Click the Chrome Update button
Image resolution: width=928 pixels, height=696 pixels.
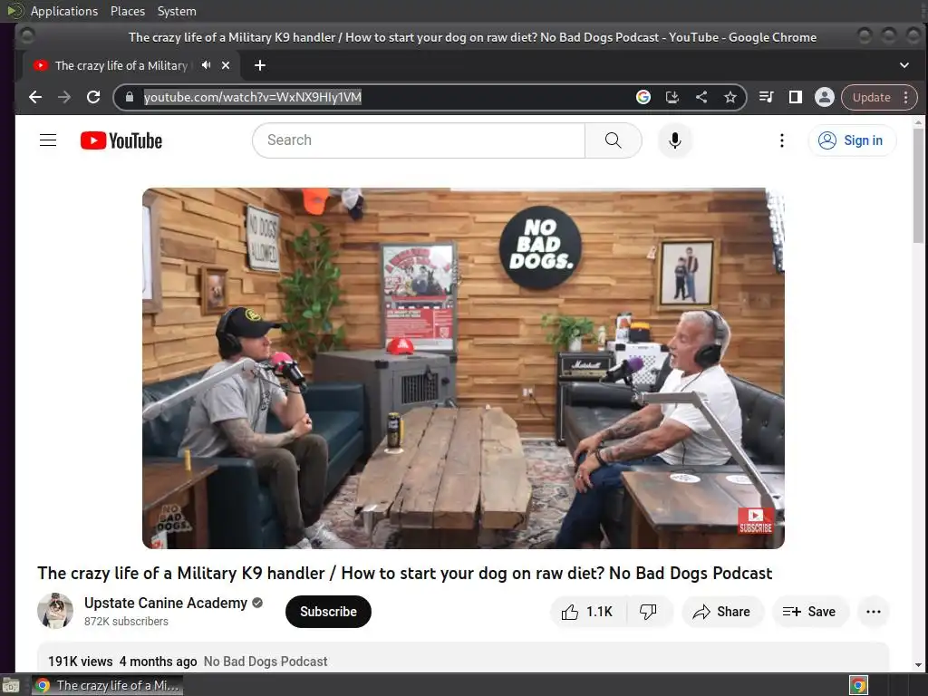tap(871, 97)
